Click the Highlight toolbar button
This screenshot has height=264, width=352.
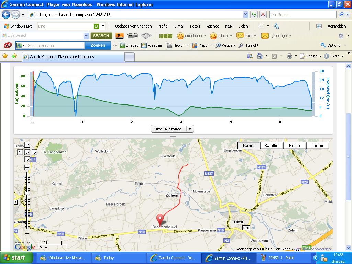(248, 45)
